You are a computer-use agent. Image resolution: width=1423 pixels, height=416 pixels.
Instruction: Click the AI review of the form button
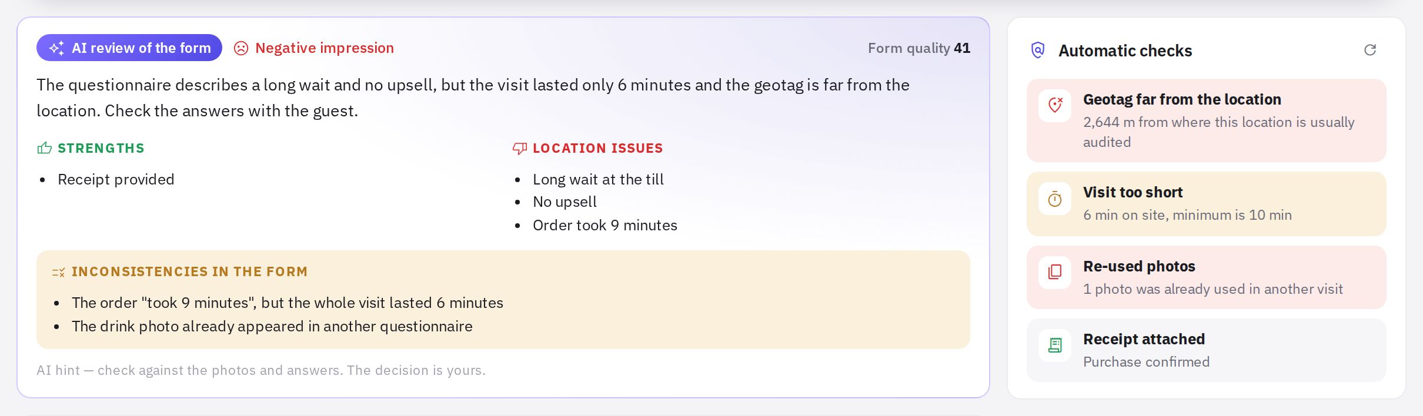[129, 48]
